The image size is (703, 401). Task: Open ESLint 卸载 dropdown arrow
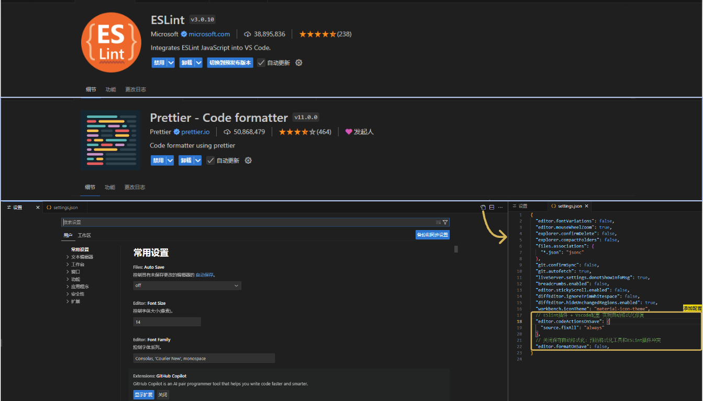click(198, 63)
